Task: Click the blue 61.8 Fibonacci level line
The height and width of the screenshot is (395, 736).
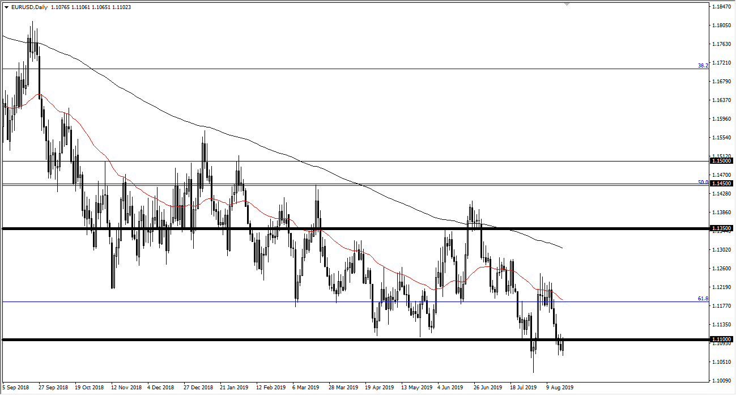Action: (340, 302)
